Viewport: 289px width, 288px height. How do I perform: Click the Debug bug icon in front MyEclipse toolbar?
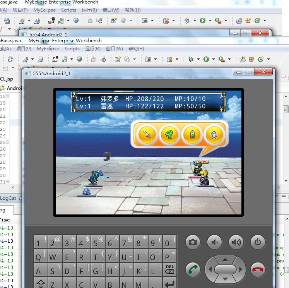tap(191, 59)
